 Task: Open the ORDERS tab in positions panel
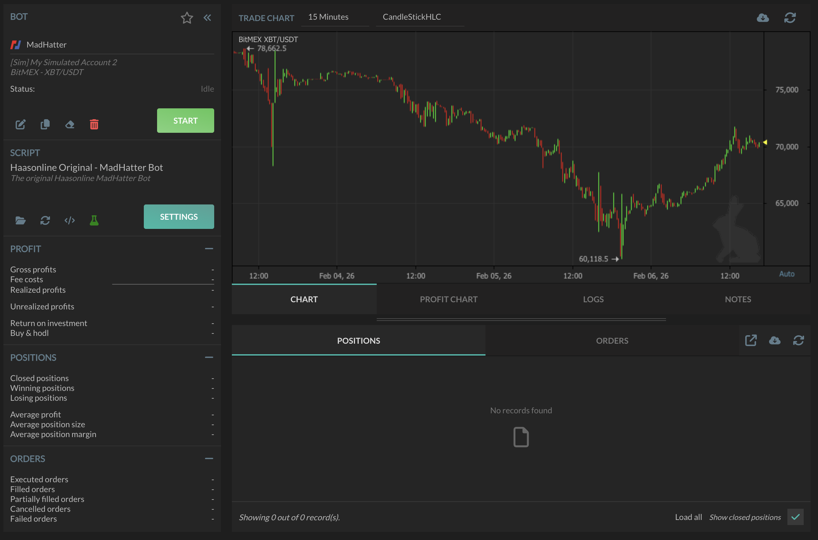point(612,340)
